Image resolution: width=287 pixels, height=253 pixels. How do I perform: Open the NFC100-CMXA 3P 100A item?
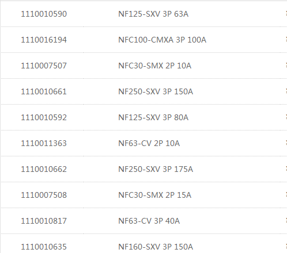pos(163,40)
